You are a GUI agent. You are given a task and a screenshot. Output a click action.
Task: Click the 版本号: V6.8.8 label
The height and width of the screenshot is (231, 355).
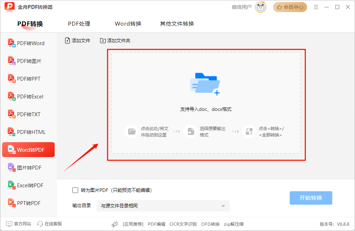click(334, 224)
